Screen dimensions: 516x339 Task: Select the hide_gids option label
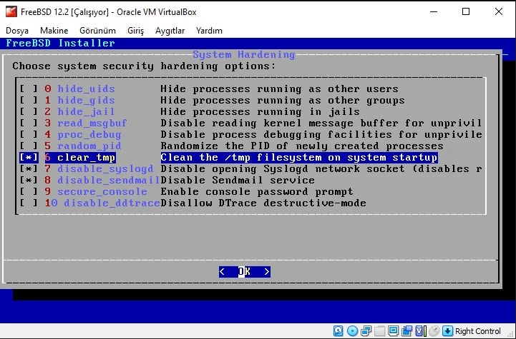coord(86,100)
